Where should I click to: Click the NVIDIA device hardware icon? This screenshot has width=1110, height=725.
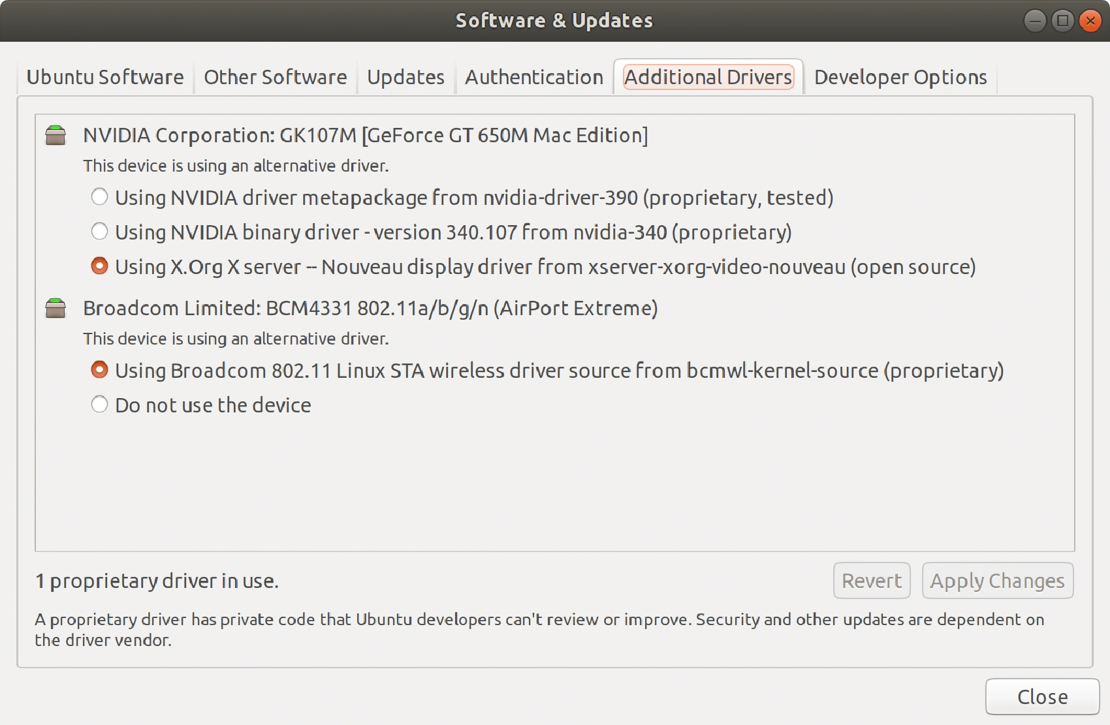(55, 135)
